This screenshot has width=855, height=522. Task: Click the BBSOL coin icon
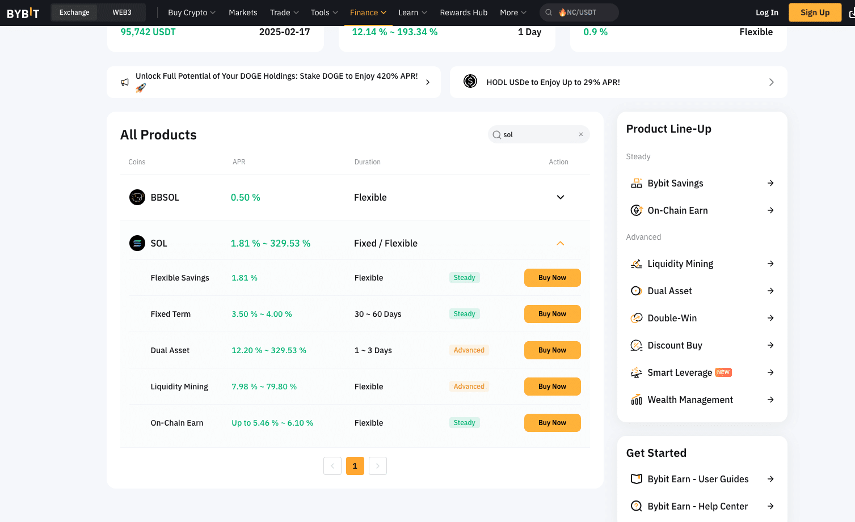click(137, 197)
